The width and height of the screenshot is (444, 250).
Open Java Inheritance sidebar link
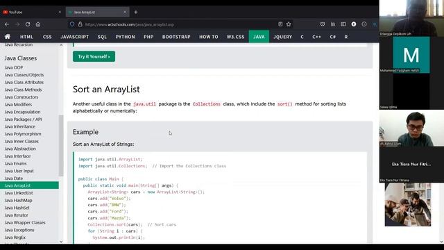(20, 126)
